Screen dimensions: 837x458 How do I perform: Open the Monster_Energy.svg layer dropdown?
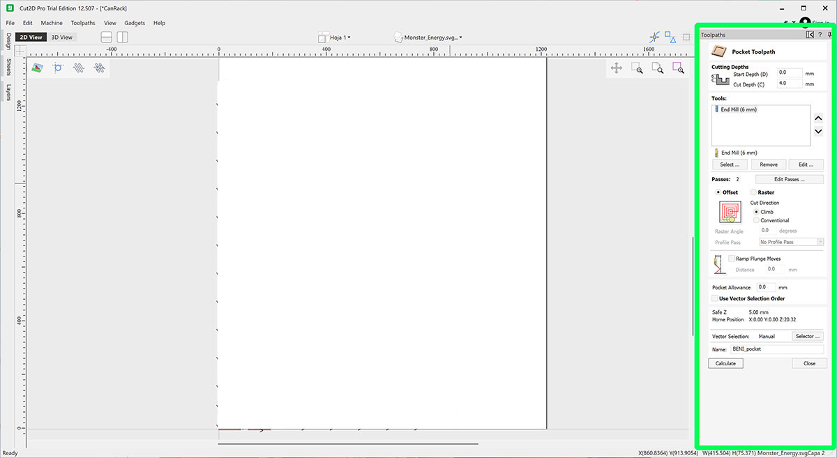pyautogui.click(x=428, y=37)
